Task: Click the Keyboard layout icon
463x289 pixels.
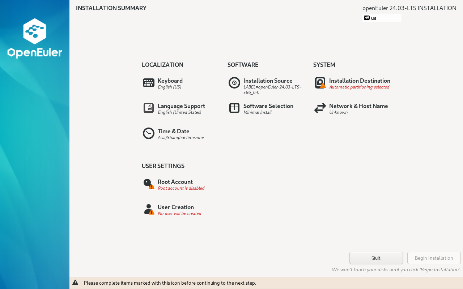Action: [x=148, y=83]
